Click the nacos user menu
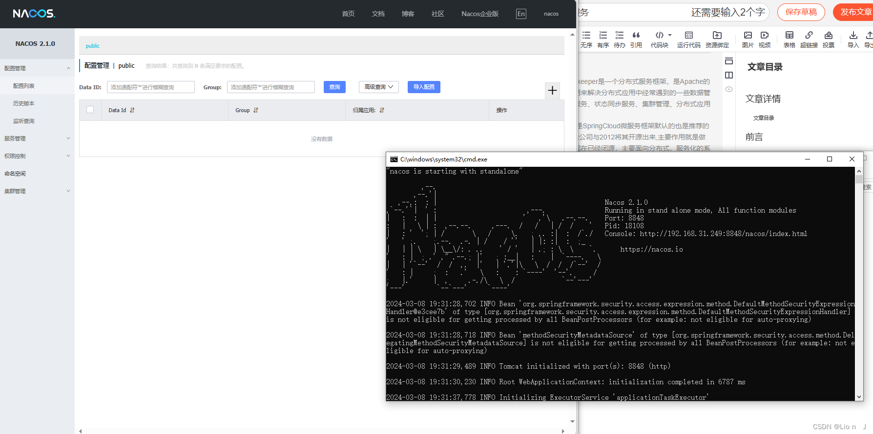Screen dimensions: 873x434 point(551,14)
